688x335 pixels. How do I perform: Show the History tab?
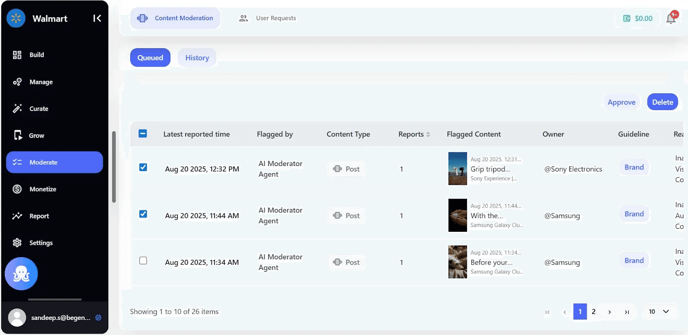(x=197, y=58)
